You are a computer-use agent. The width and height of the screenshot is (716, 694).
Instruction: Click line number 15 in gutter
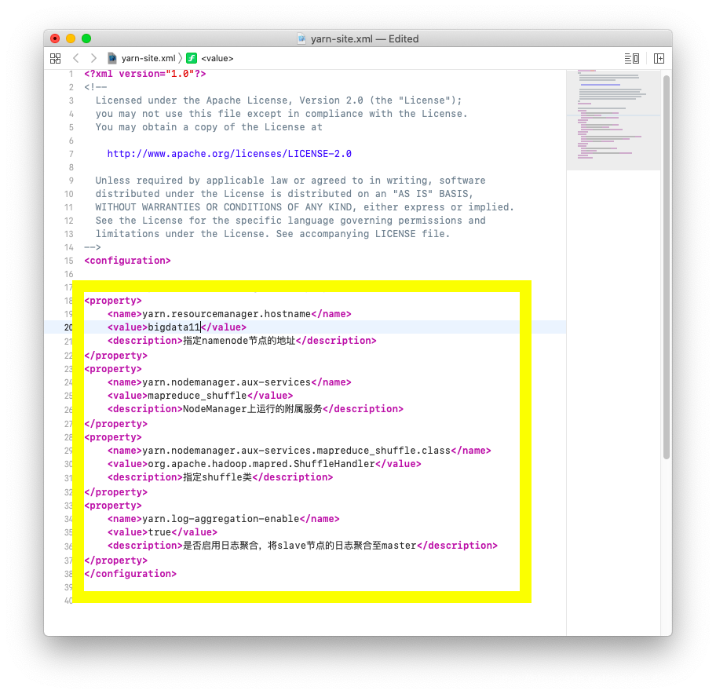[x=68, y=261]
